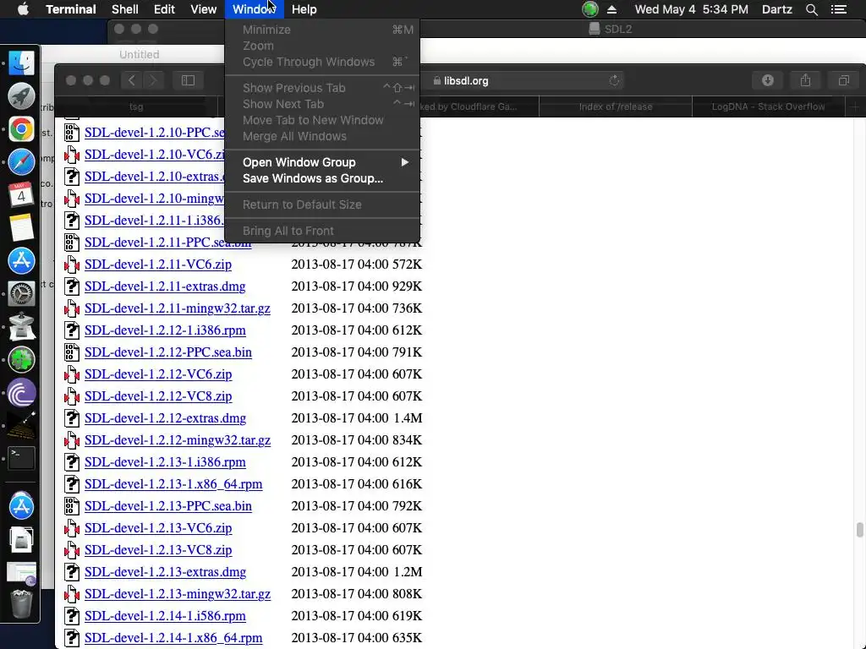Expand Open Window Group submenu
Screen dimensions: 866x649
pyautogui.click(x=322, y=162)
